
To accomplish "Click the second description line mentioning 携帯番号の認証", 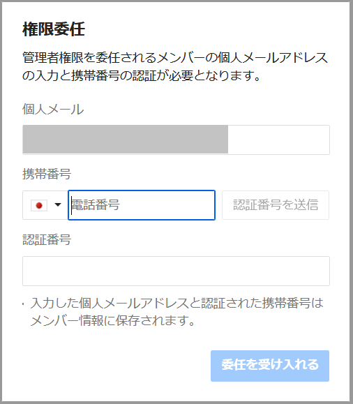I will click(142, 75).
